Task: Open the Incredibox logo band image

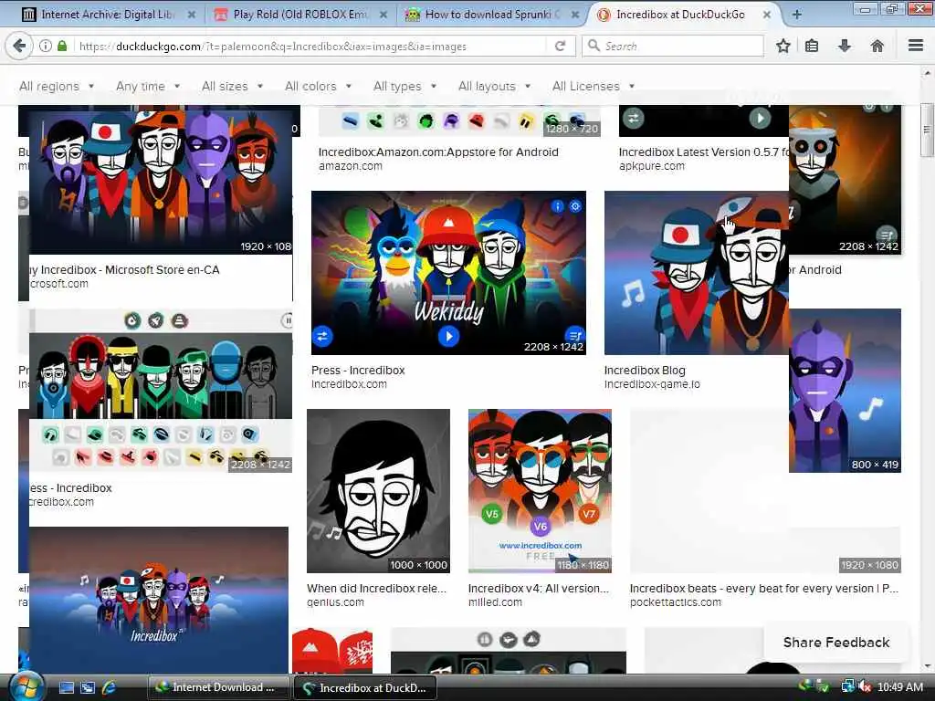Action: pyautogui.click(x=159, y=600)
